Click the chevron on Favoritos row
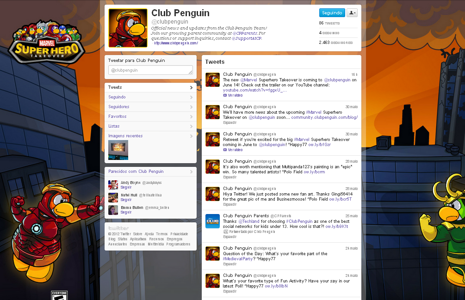The height and width of the screenshot is (300, 465). tap(191, 116)
